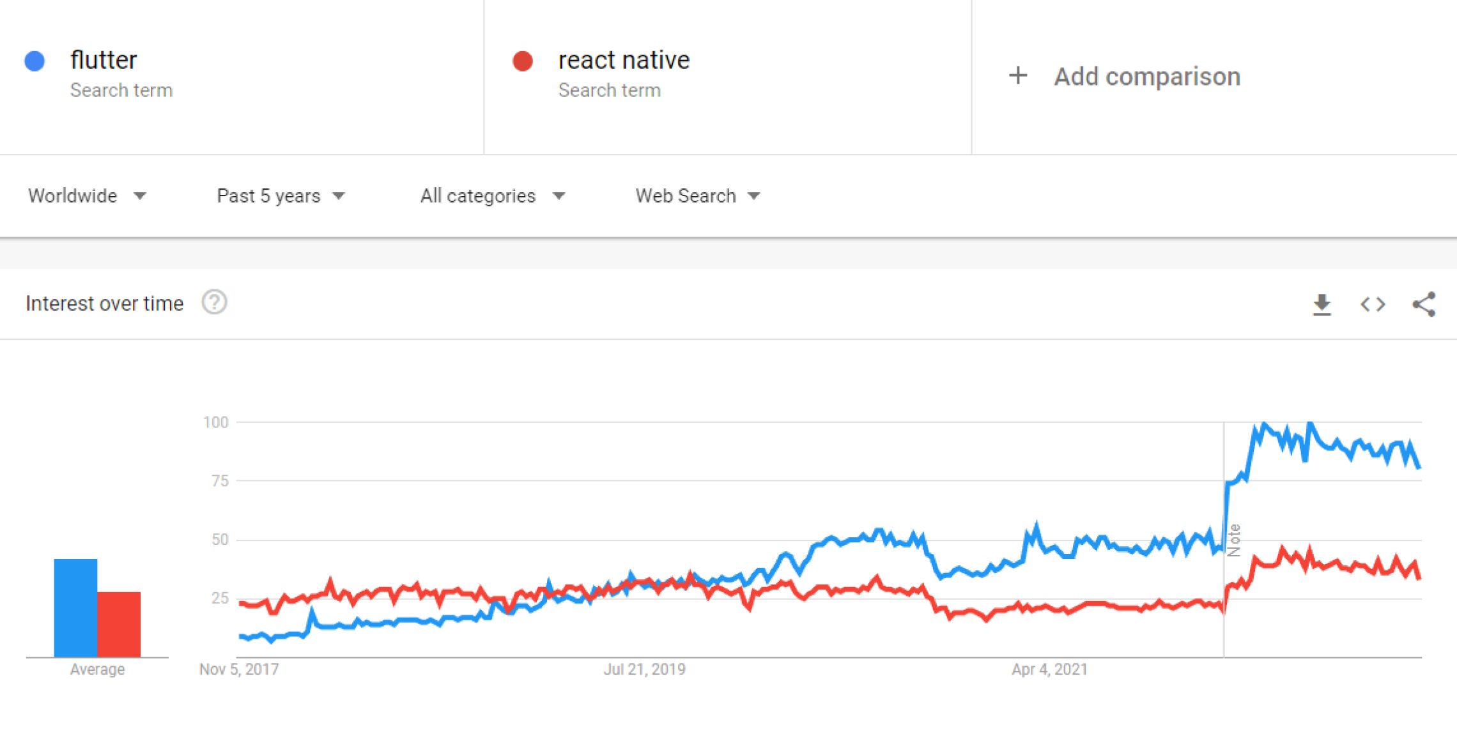Image resolution: width=1457 pixels, height=741 pixels.
Task: Edit the flutter search term
Action: pos(104,60)
